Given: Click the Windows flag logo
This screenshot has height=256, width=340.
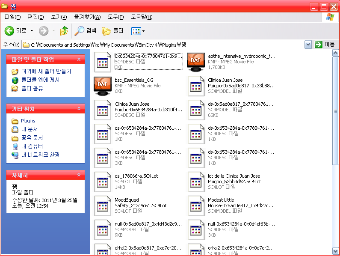Looking at the screenshot, I should coord(330,17).
